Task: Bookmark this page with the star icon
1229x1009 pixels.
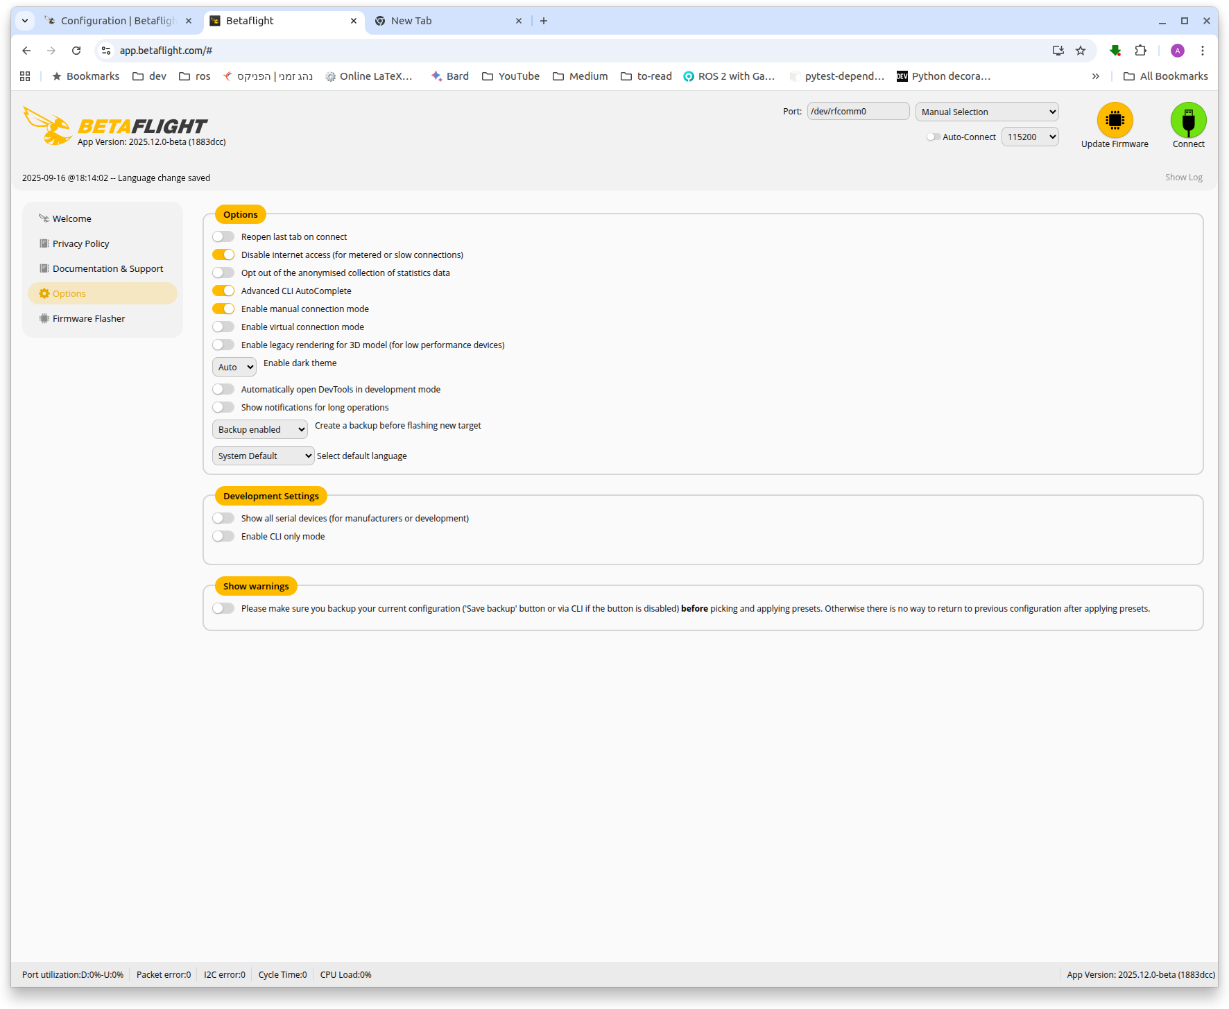Action: click(x=1080, y=51)
